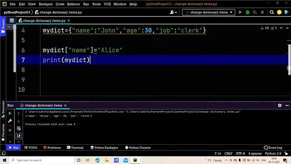This screenshot has height=164, width=291.
Task: Open Search Everywhere magnifier icon
Action: click(x=272, y=12)
